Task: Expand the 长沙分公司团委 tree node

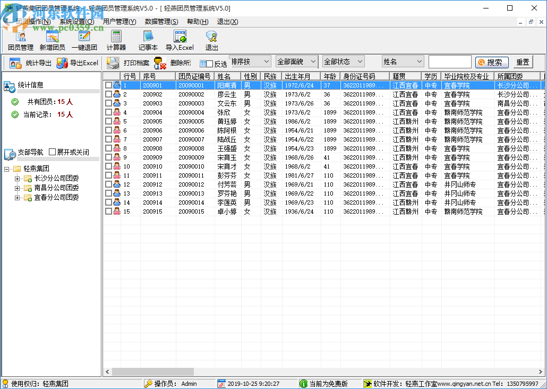Action: (x=17, y=178)
